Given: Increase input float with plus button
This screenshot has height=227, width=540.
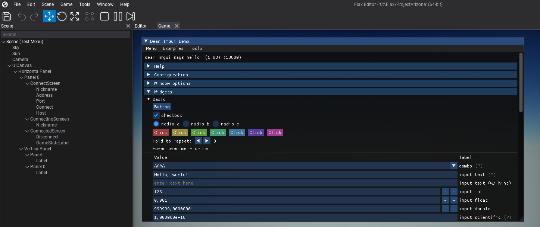Looking at the screenshot, I should (x=454, y=200).
